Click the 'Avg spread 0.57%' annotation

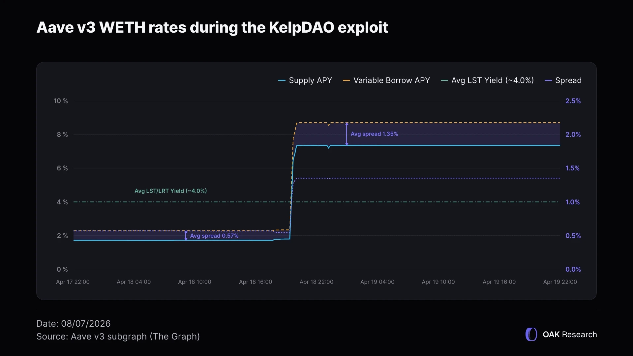(x=214, y=236)
